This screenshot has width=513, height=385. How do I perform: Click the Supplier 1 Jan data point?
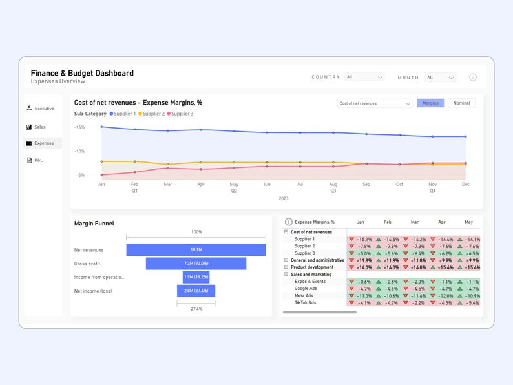[101, 127]
